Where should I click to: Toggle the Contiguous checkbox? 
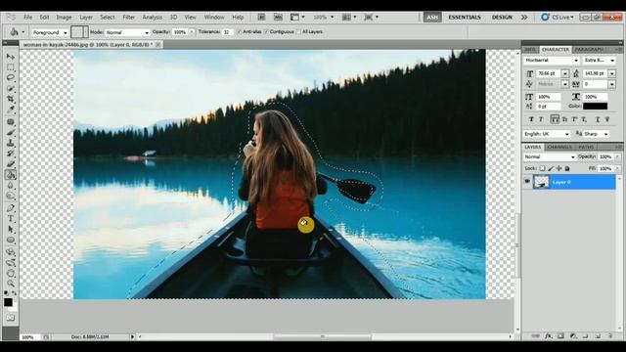pyautogui.click(x=266, y=31)
